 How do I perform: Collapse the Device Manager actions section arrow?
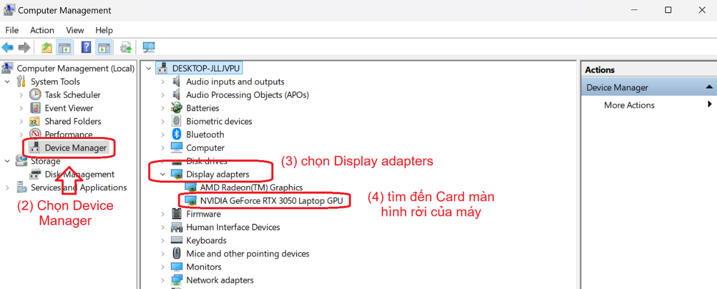coord(709,87)
